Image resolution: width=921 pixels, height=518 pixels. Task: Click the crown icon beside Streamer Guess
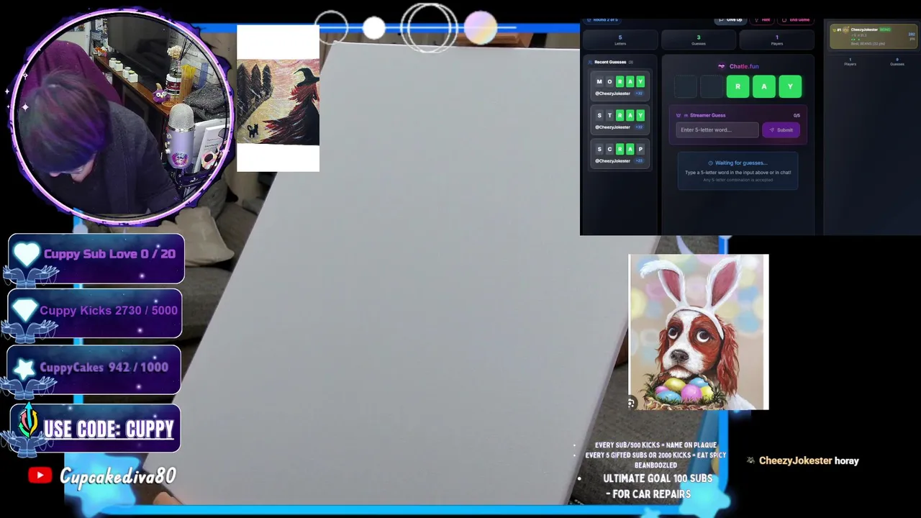(x=679, y=115)
